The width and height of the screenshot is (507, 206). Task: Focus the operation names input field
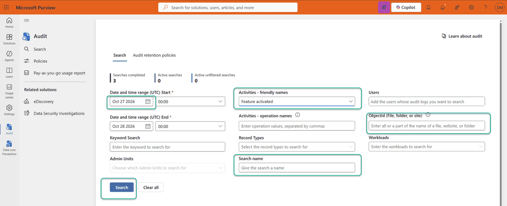point(297,126)
